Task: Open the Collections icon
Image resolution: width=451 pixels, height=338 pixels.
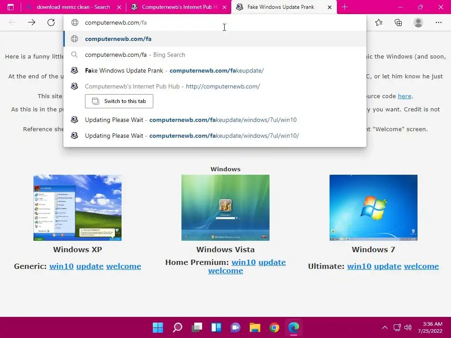Action: (398, 22)
